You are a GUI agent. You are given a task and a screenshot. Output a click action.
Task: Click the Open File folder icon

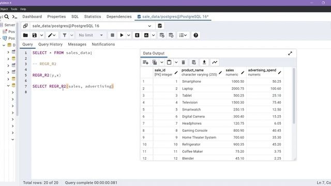(25, 35)
